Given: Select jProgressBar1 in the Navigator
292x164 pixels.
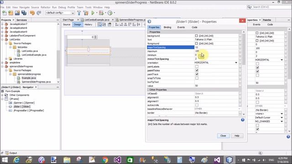Looking at the screenshot, I should click(29, 110).
